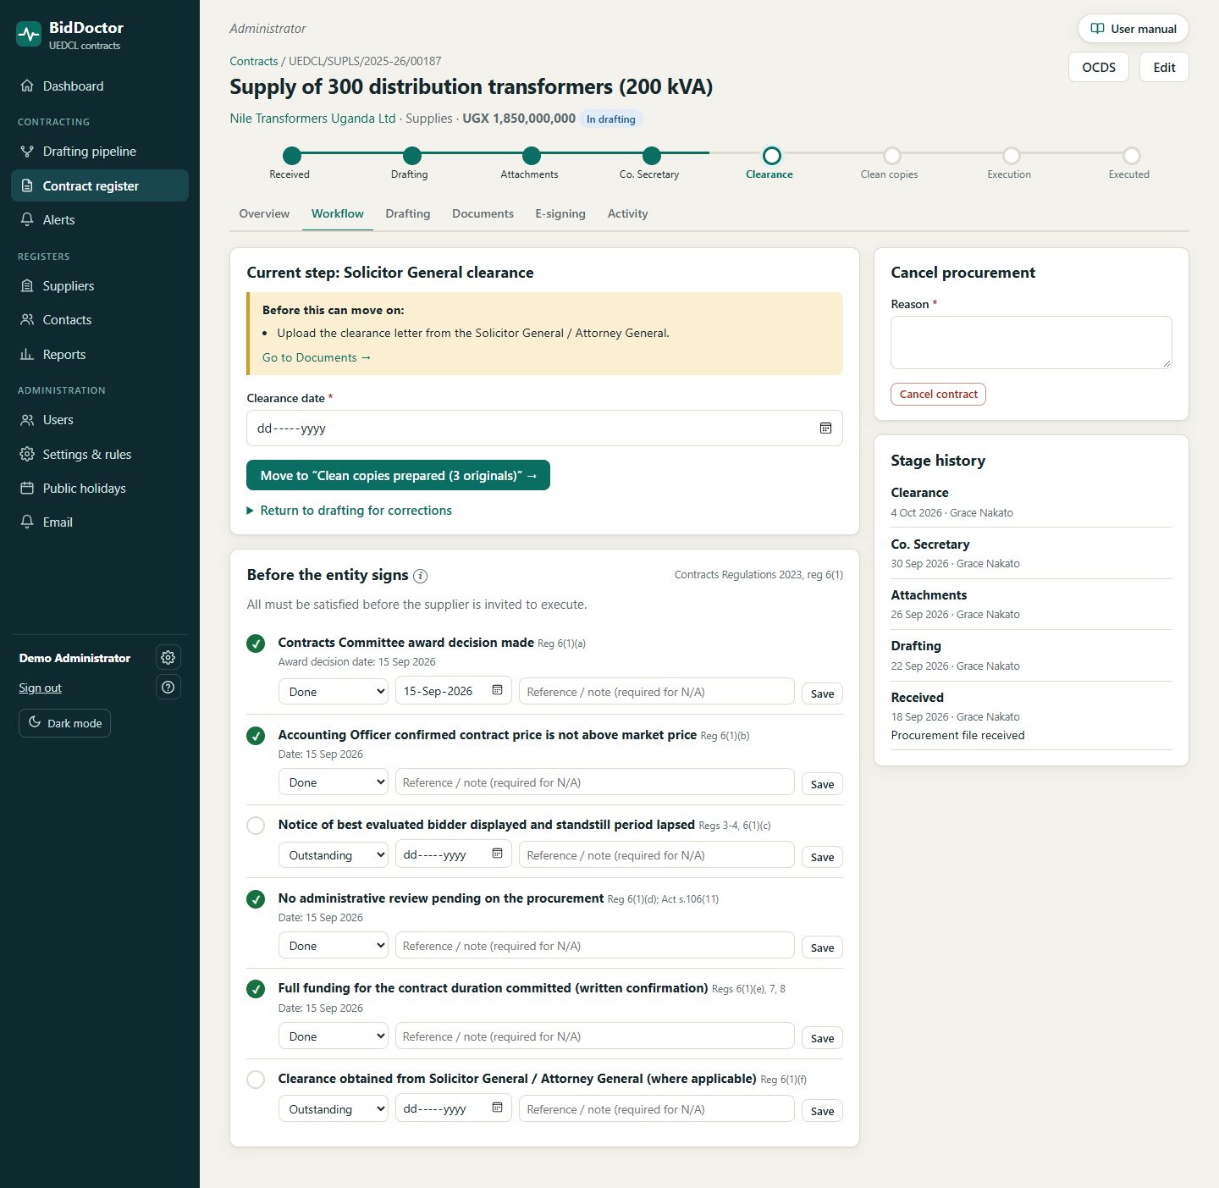
Task: Click the Settings & rules gear icon
Action: [x=27, y=454]
